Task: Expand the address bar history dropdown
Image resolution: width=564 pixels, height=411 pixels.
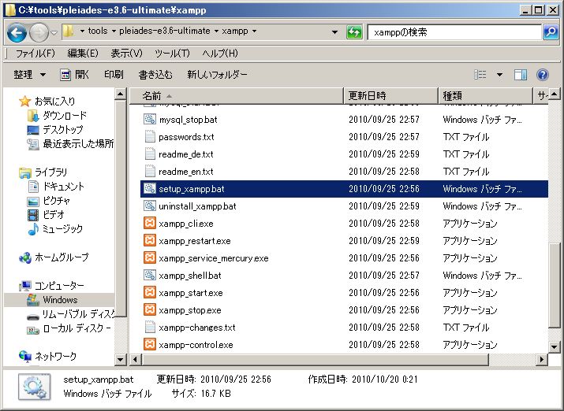Action: coord(334,32)
